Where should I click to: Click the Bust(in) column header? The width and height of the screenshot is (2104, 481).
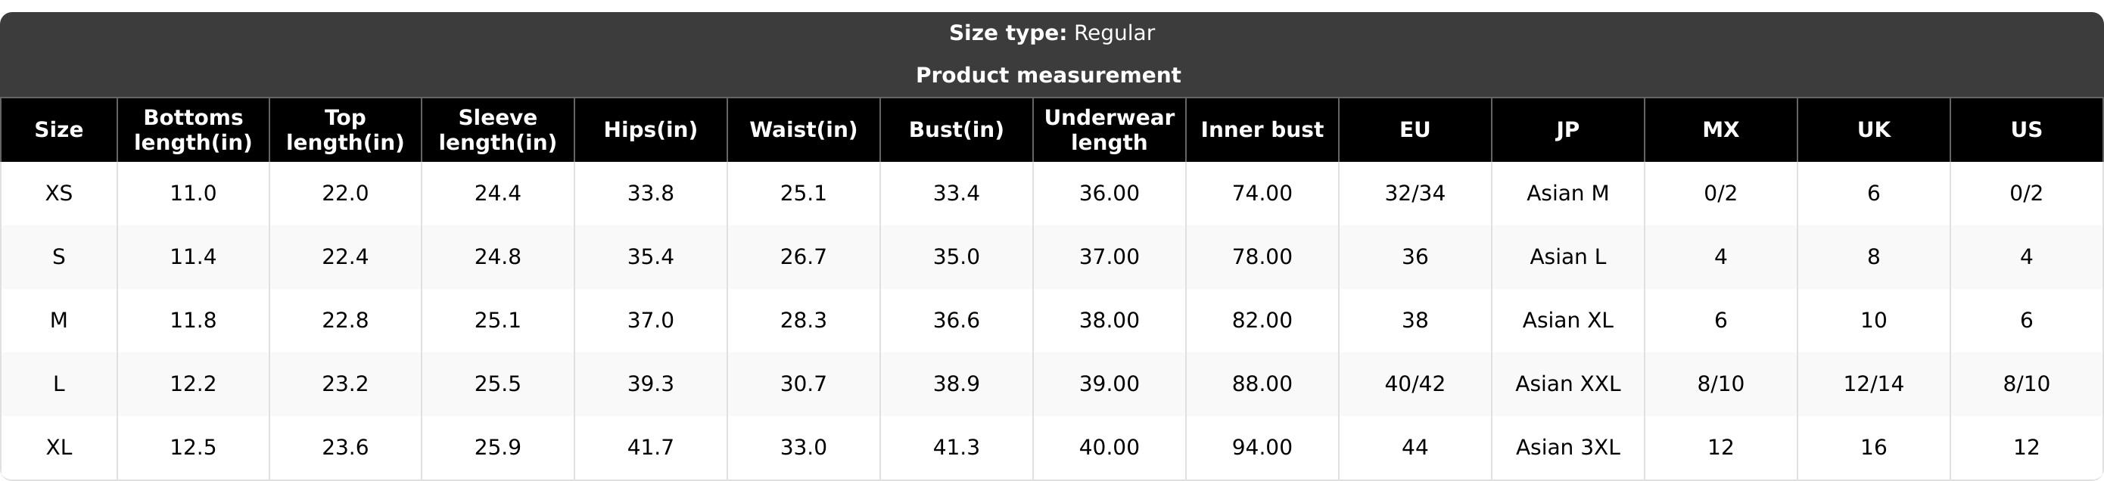[957, 130]
